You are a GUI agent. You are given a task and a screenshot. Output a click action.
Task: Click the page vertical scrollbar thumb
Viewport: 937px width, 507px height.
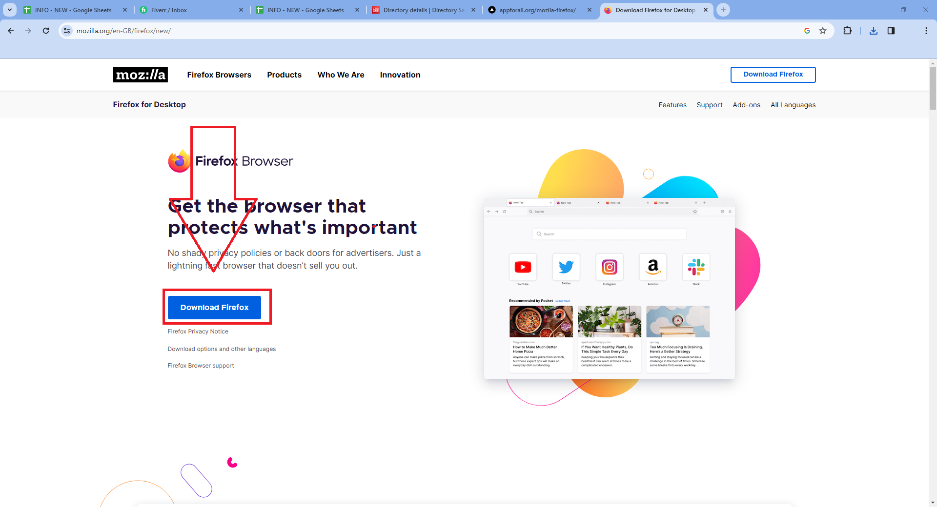[933, 88]
